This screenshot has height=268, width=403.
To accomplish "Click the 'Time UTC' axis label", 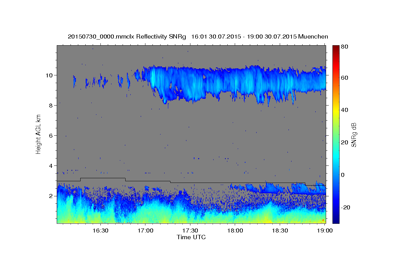I will (x=191, y=237).
